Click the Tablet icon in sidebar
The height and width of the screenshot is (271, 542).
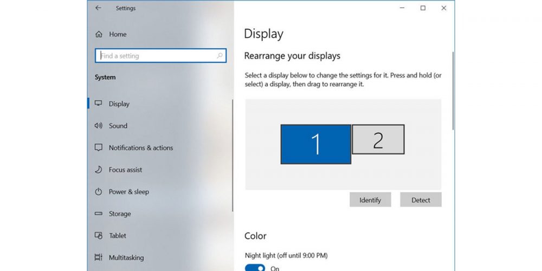point(99,236)
